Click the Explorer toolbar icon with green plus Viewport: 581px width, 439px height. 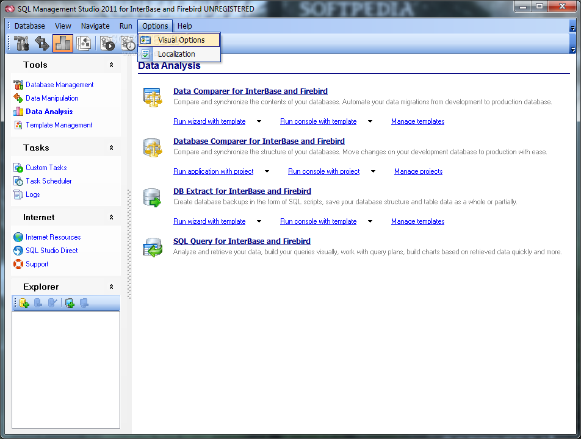coord(70,303)
